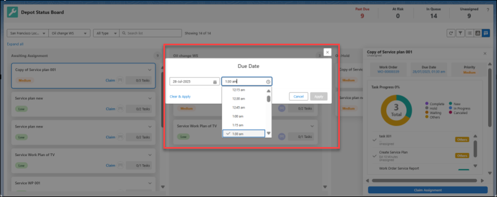Click Others badge on Create Service Plan
This screenshot has width=497, height=197.
(x=462, y=155)
